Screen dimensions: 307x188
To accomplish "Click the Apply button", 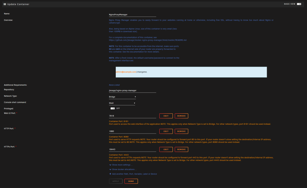I will pyautogui.click(x=116, y=181).
